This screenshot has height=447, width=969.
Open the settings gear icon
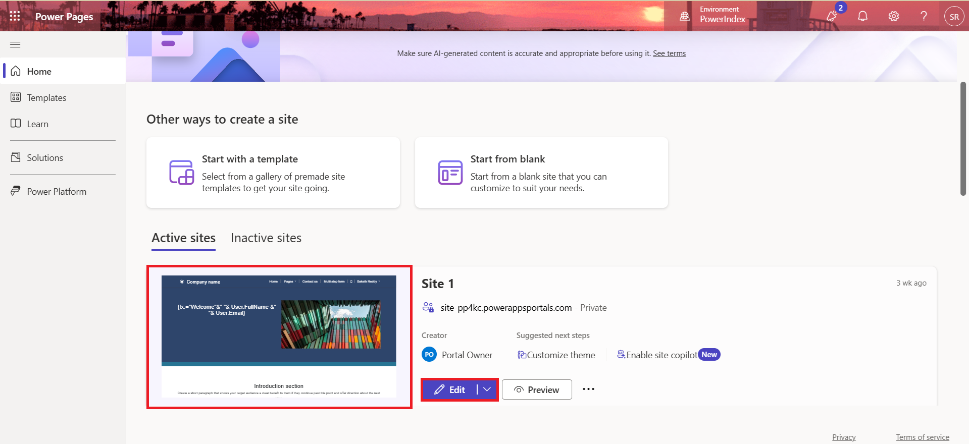pos(893,16)
